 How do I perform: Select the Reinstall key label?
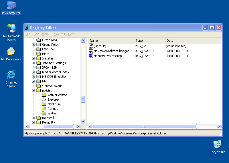coord(48,118)
